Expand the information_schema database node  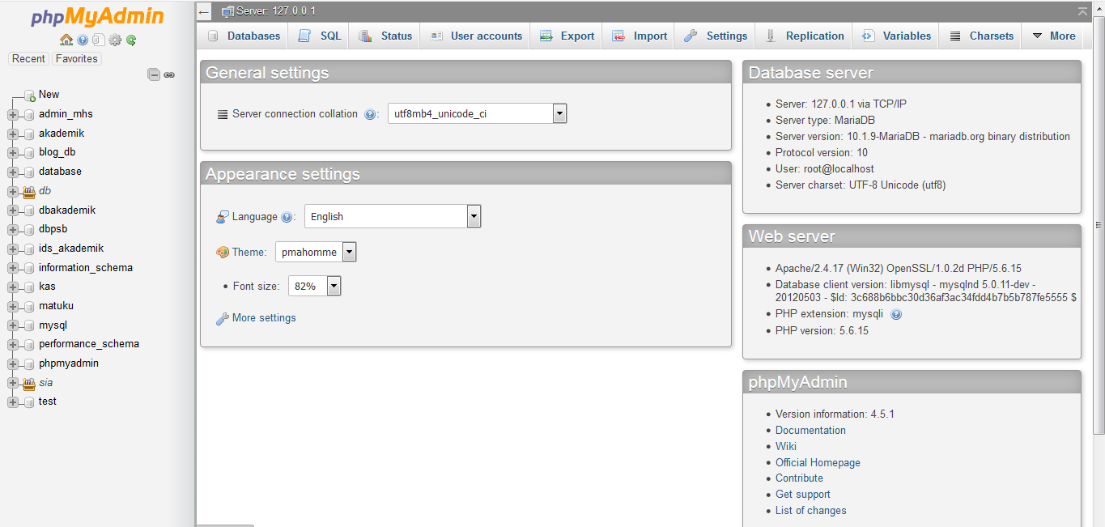point(12,268)
